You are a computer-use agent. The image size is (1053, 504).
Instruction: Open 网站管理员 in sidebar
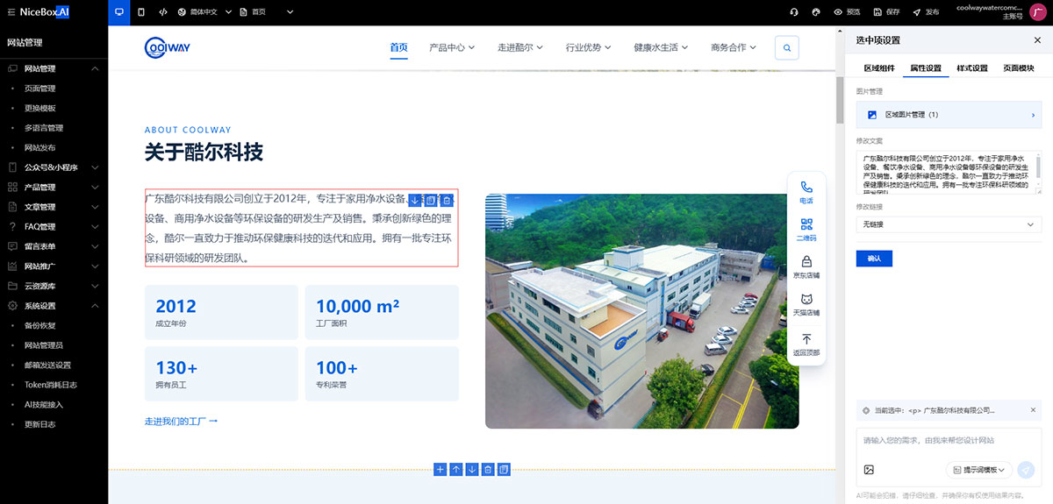coord(43,345)
